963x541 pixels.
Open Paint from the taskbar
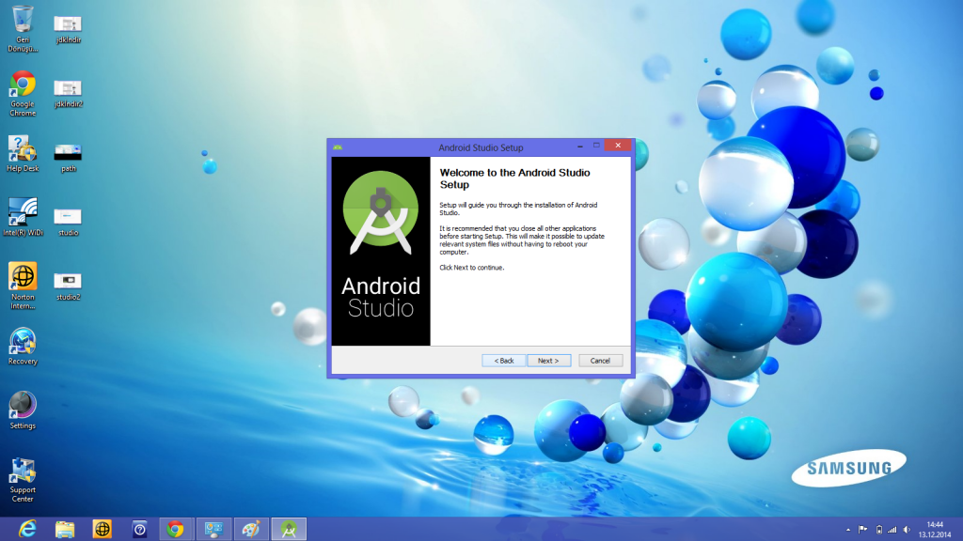tap(251, 529)
